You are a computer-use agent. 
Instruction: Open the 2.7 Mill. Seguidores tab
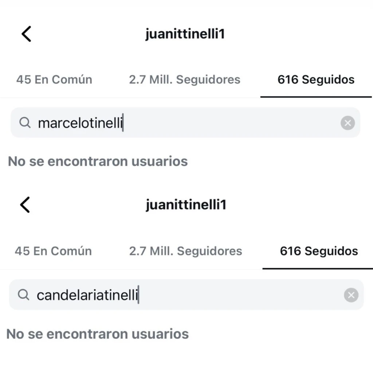185,80
